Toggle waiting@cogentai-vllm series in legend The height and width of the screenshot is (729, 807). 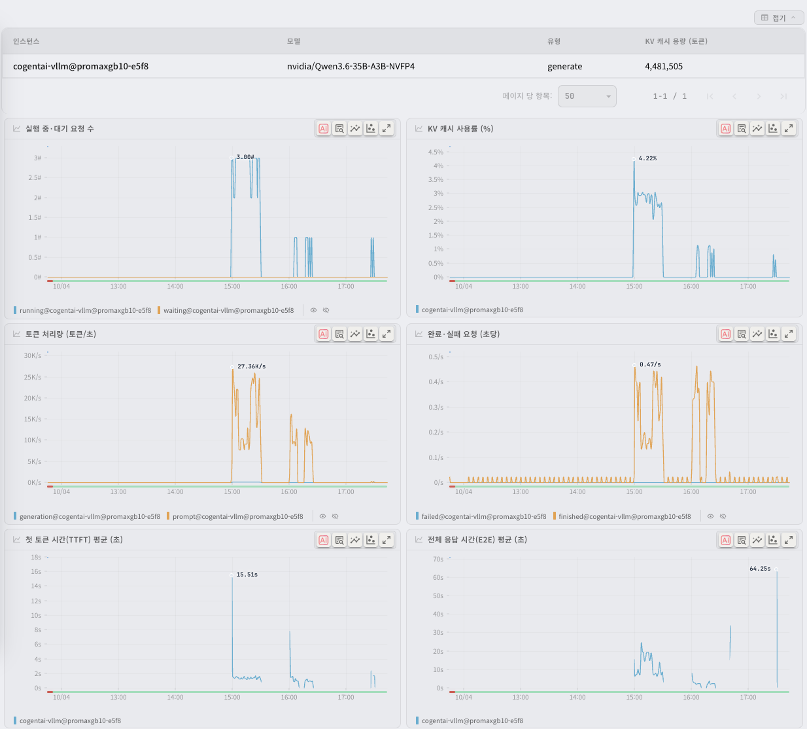226,310
